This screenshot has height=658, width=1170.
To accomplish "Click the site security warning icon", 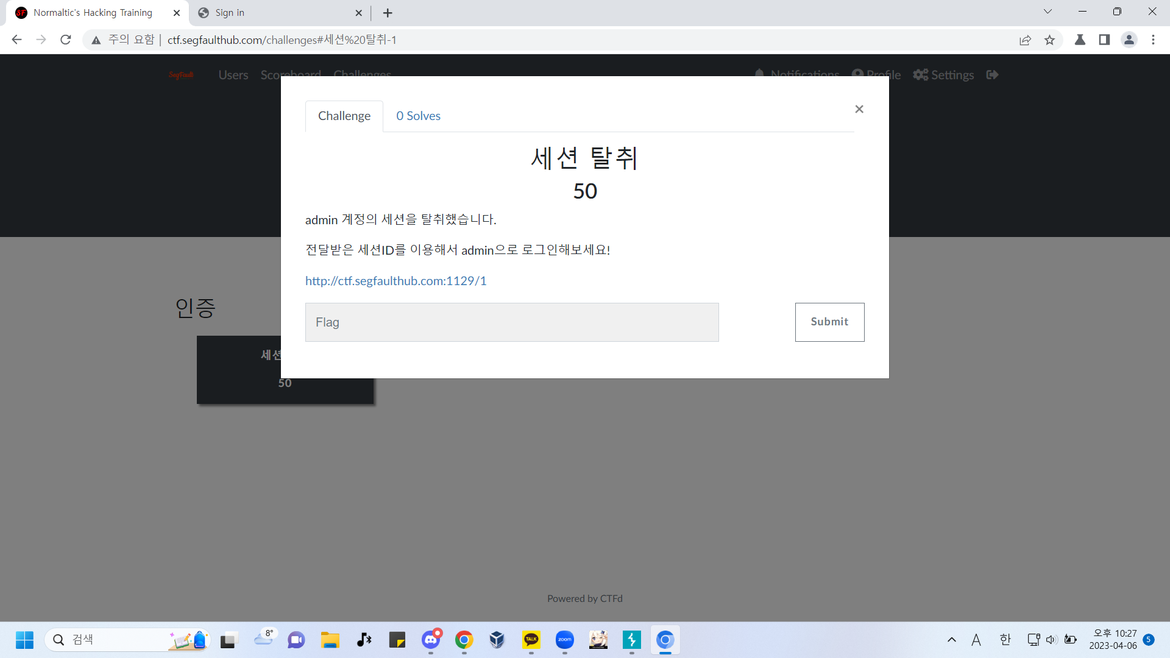I will (96, 40).
